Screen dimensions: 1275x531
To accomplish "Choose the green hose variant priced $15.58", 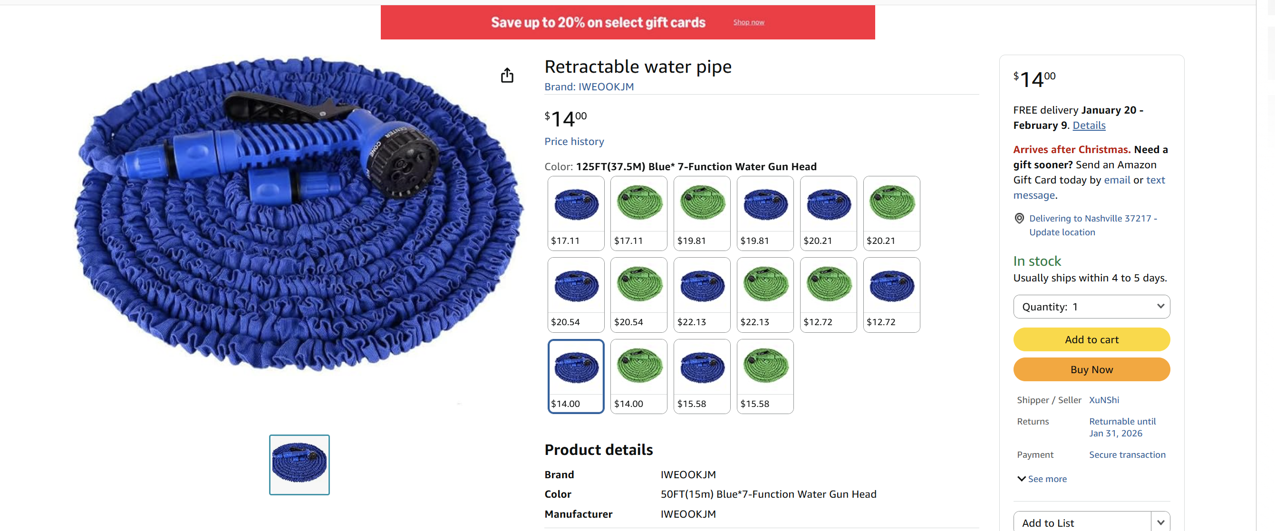I will click(765, 376).
